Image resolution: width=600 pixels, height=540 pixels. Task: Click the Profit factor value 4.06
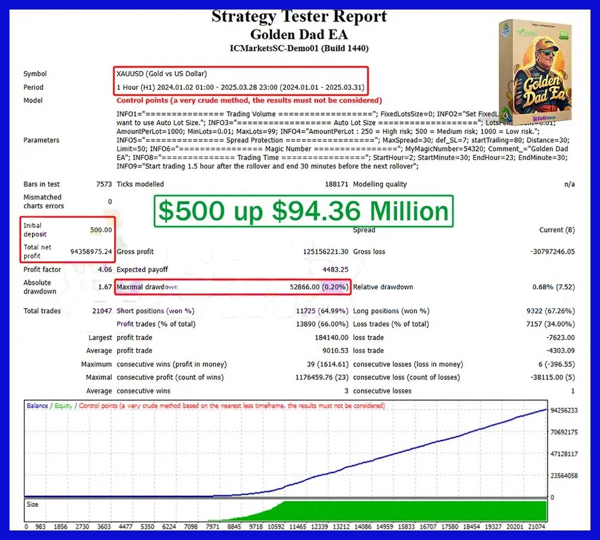[x=104, y=270]
